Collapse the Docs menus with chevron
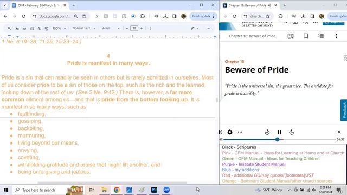 [x=208, y=28]
